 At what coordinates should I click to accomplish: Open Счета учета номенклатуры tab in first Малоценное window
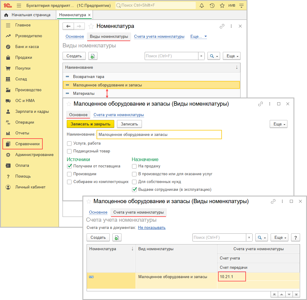[x=119, y=115]
